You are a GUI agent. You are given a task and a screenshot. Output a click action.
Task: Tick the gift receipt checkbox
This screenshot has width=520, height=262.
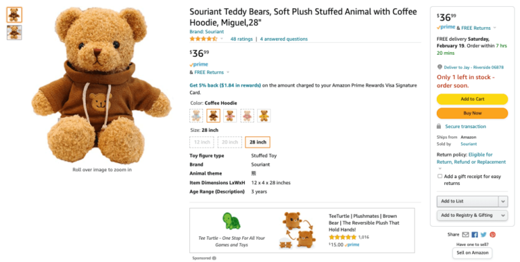[440, 176]
